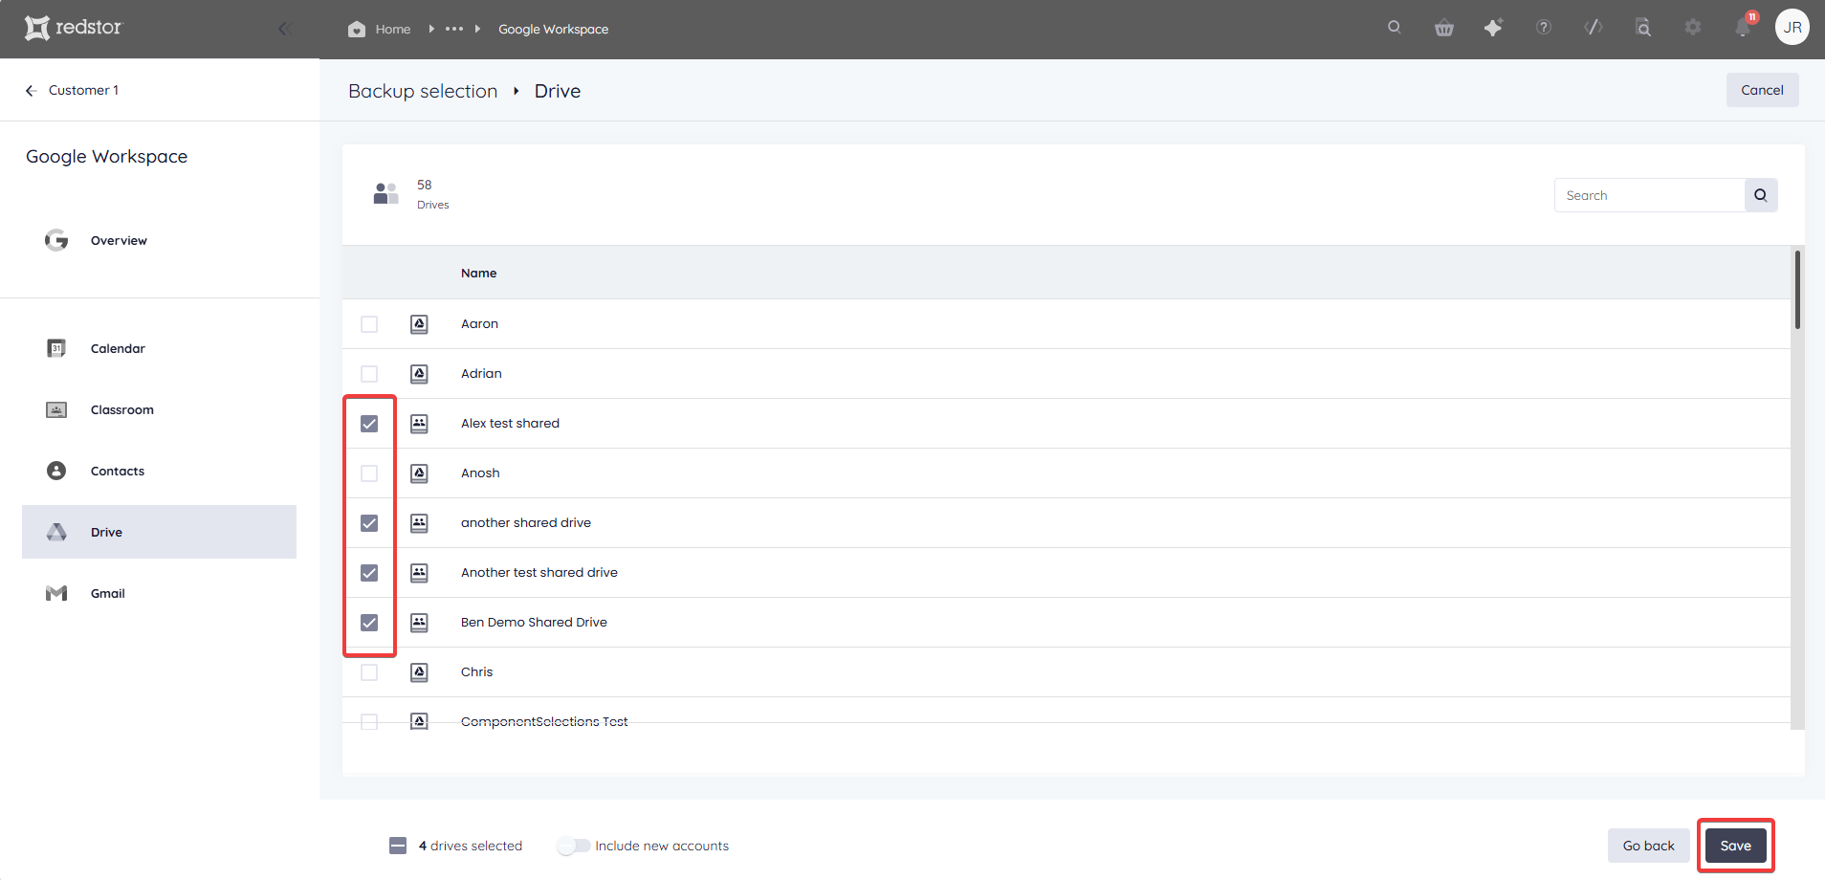Viewport: 1825px width, 880px height.
Task: Check the Chris drive checkbox
Action: (369, 672)
